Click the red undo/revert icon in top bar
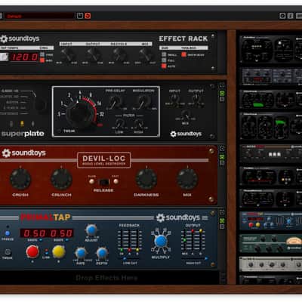 tap(88, 16)
